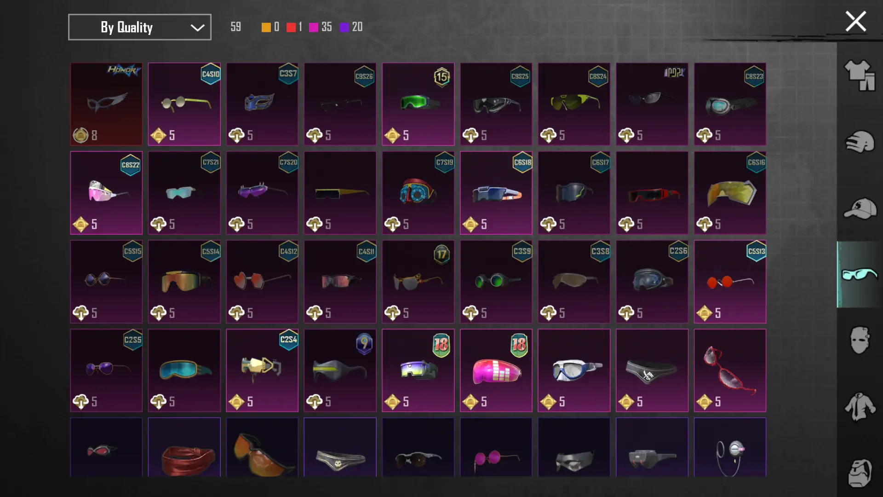
Task: Select the glasses category tab
Action: pyautogui.click(x=859, y=274)
